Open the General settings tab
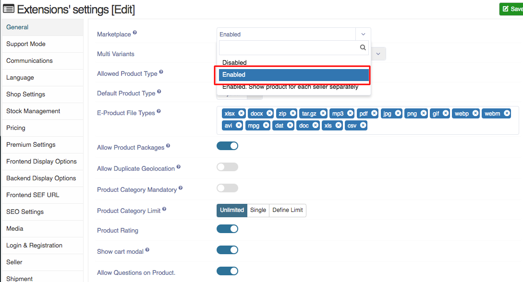Screen dimensions: 523x282 (x=43, y=27)
